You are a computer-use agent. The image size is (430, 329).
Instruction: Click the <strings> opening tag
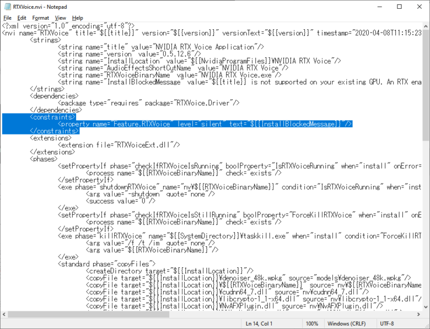[x=46, y=40]
